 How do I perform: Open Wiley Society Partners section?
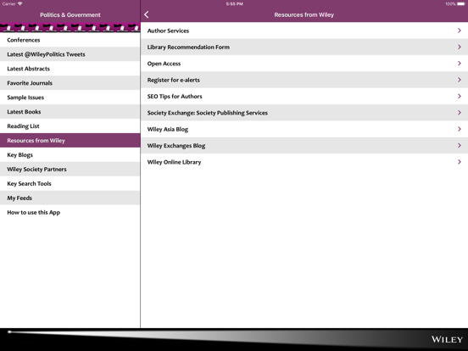click(70, 169)
